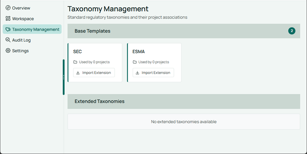Open the Overview page

pyautogui.click(x=21, y=8)
